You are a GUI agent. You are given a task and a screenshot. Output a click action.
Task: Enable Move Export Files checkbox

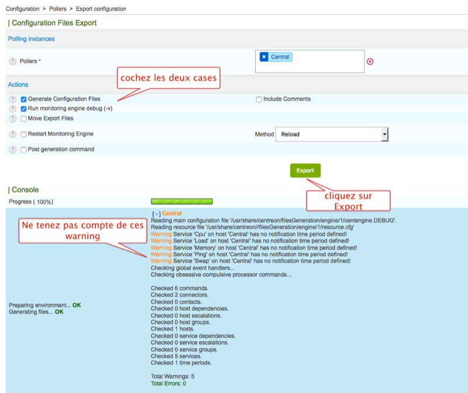pos(24,119)
